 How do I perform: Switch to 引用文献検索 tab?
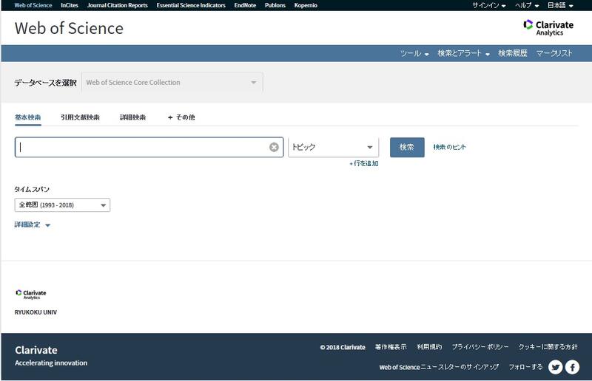[80, 117]
